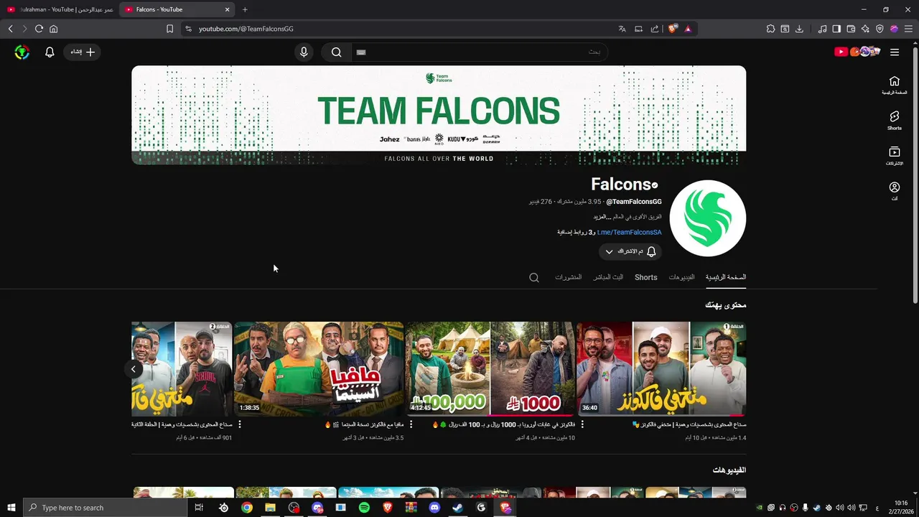Open a new browser tab
Screen dimensions: 919x517
[x=245, y=9]
